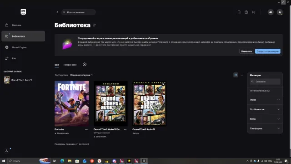Open the notification center icon

click(x=286, y=161)
